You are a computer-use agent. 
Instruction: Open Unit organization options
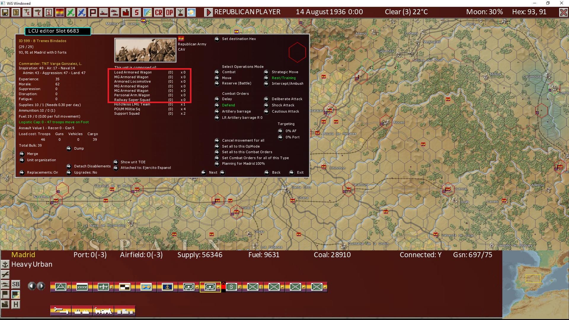(x=22, y=160)
